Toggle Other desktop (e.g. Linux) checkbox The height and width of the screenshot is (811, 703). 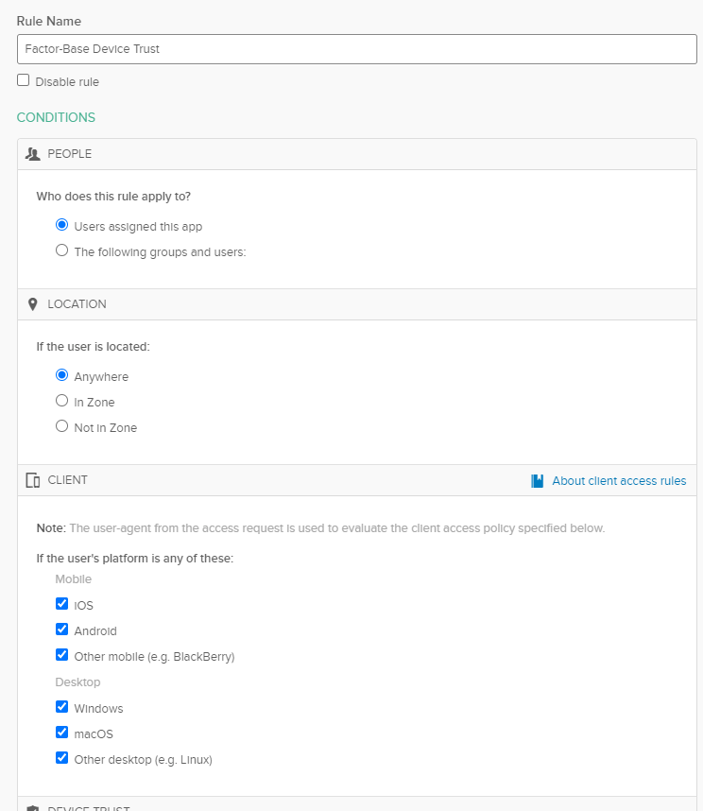click(62, 758)
